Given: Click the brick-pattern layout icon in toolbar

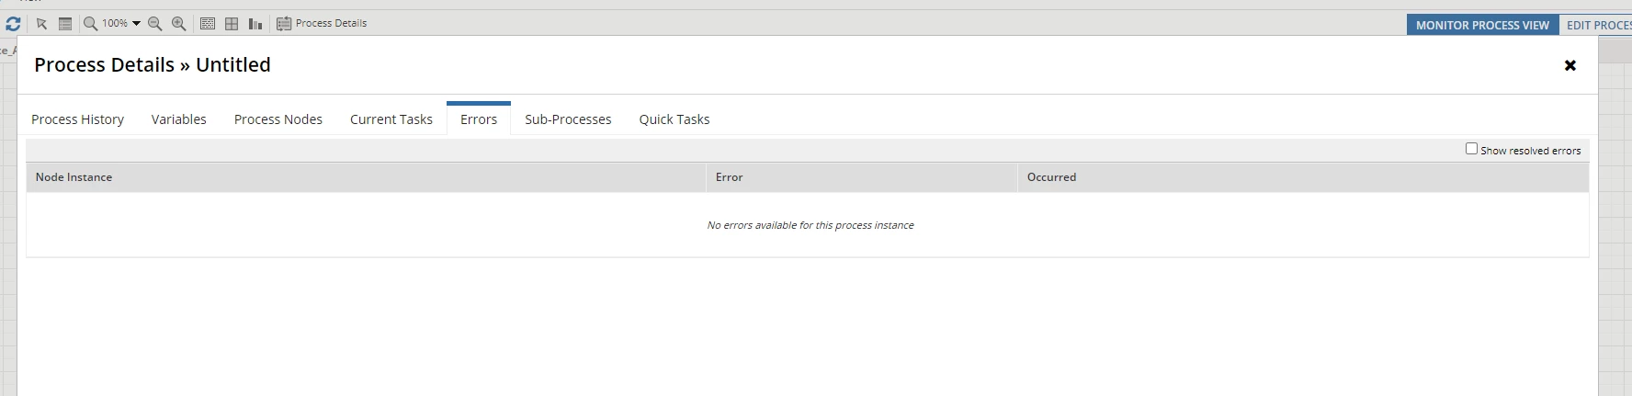Looking at the screenshot, I should click(x=208, y=24).
